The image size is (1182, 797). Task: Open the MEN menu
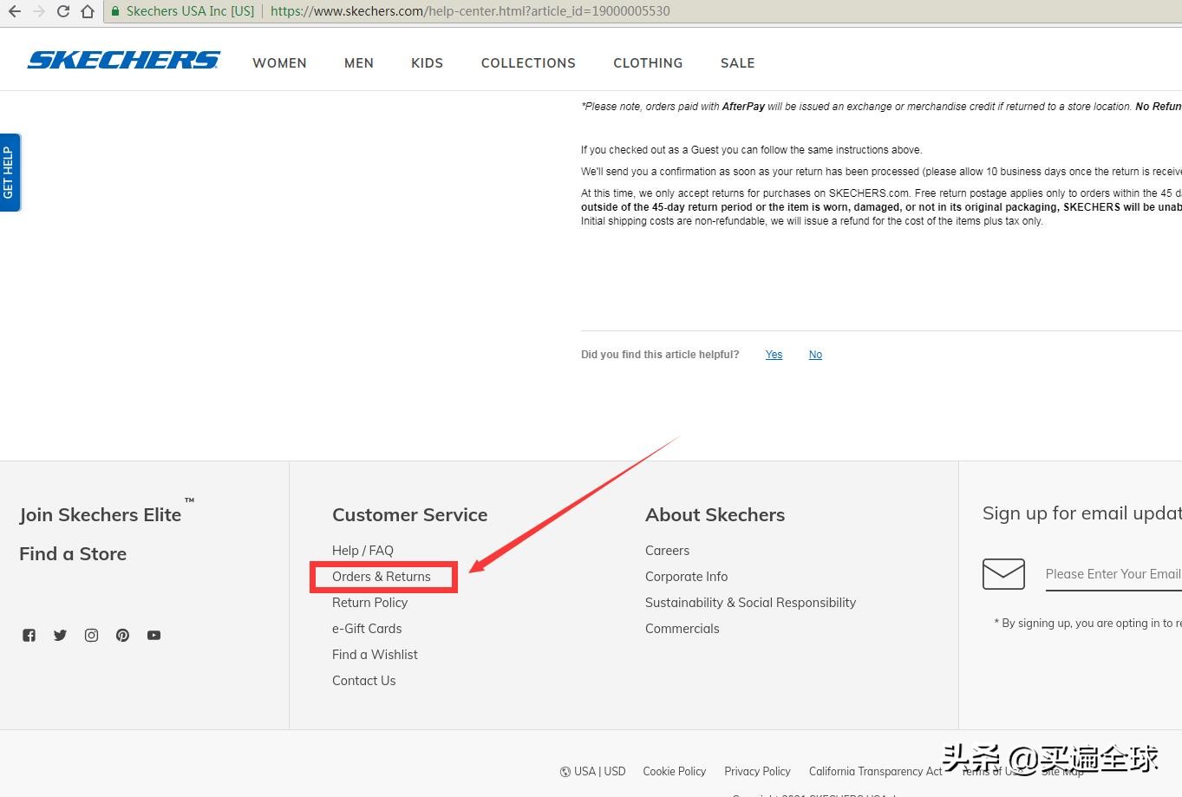pos(359,63)
